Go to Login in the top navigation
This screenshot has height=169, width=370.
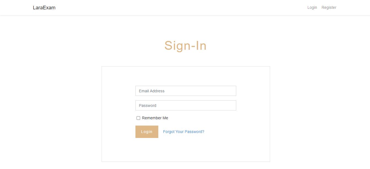tap(312, 7)
